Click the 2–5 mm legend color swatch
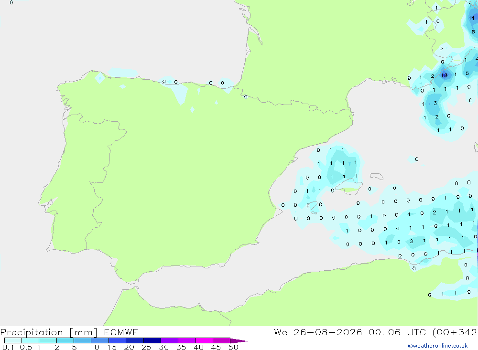 [x=65, y=340]
